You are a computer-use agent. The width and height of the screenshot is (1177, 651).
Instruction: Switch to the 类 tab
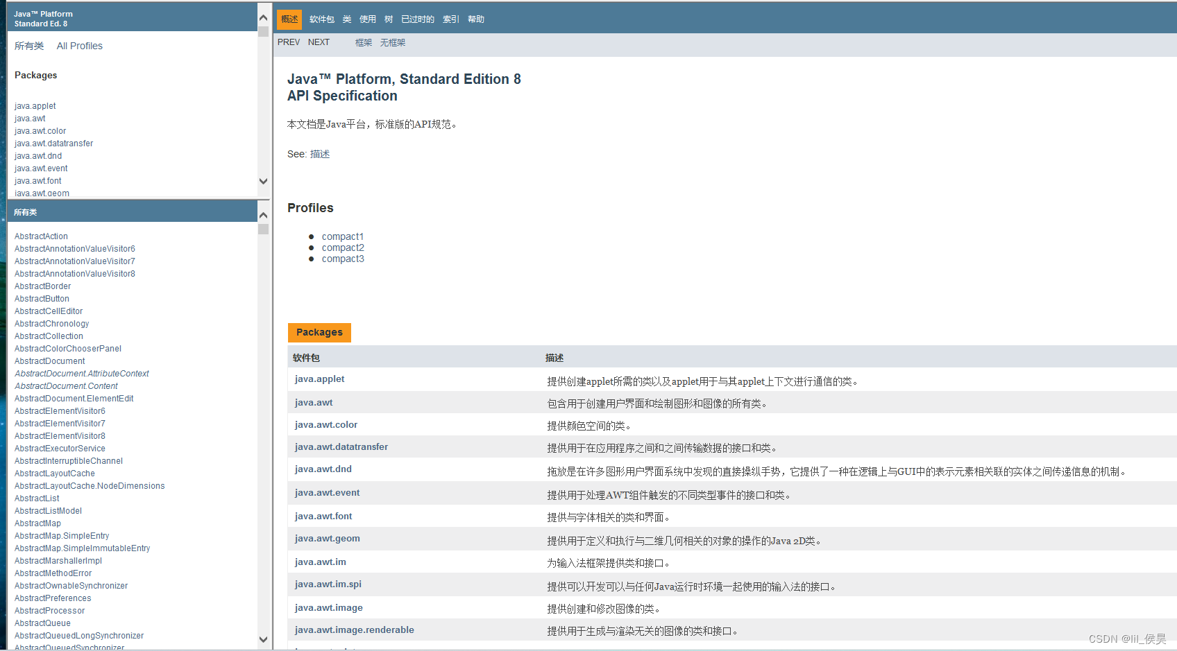[x=347, y=19]
